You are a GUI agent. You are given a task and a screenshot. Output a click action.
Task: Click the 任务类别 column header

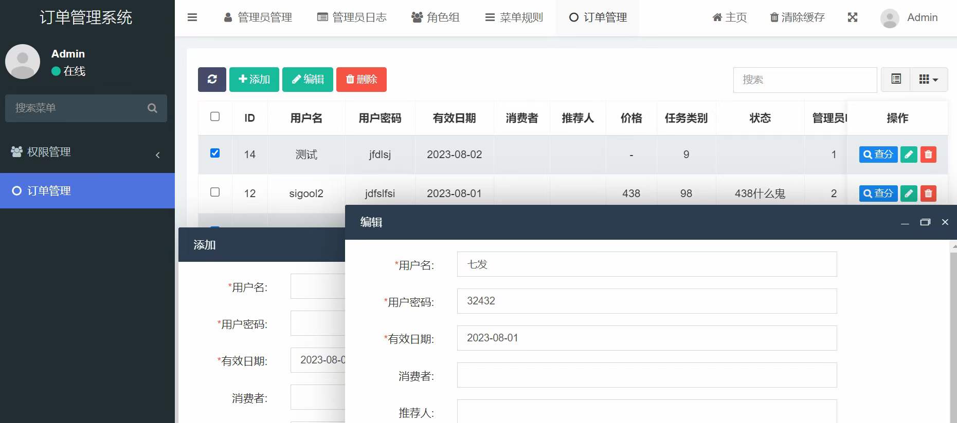coord(687,118)
